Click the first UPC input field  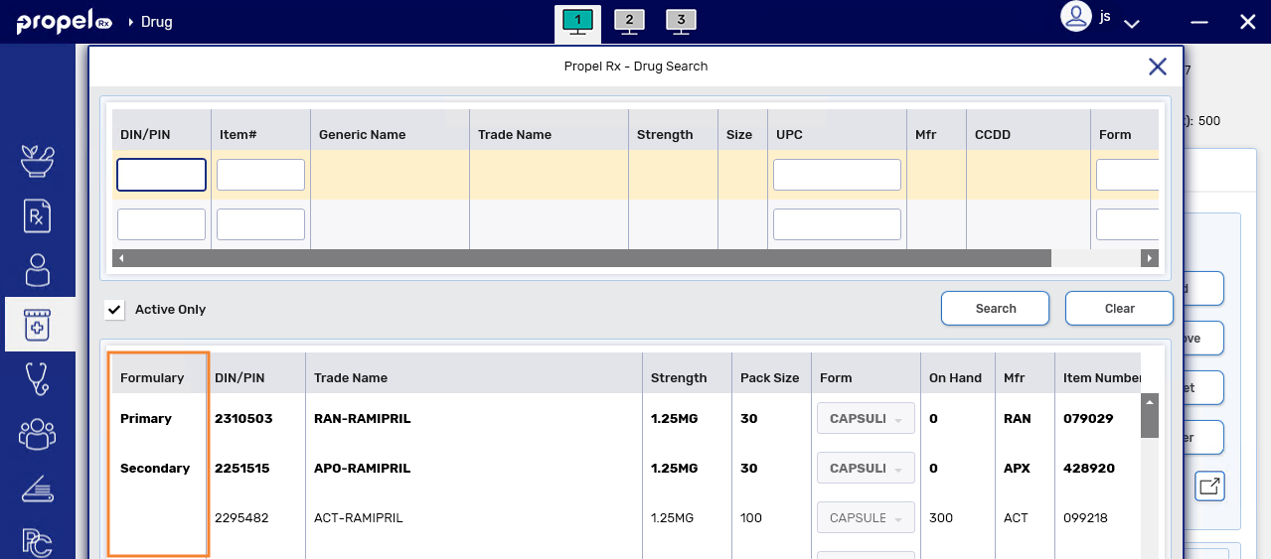(837, 175)
